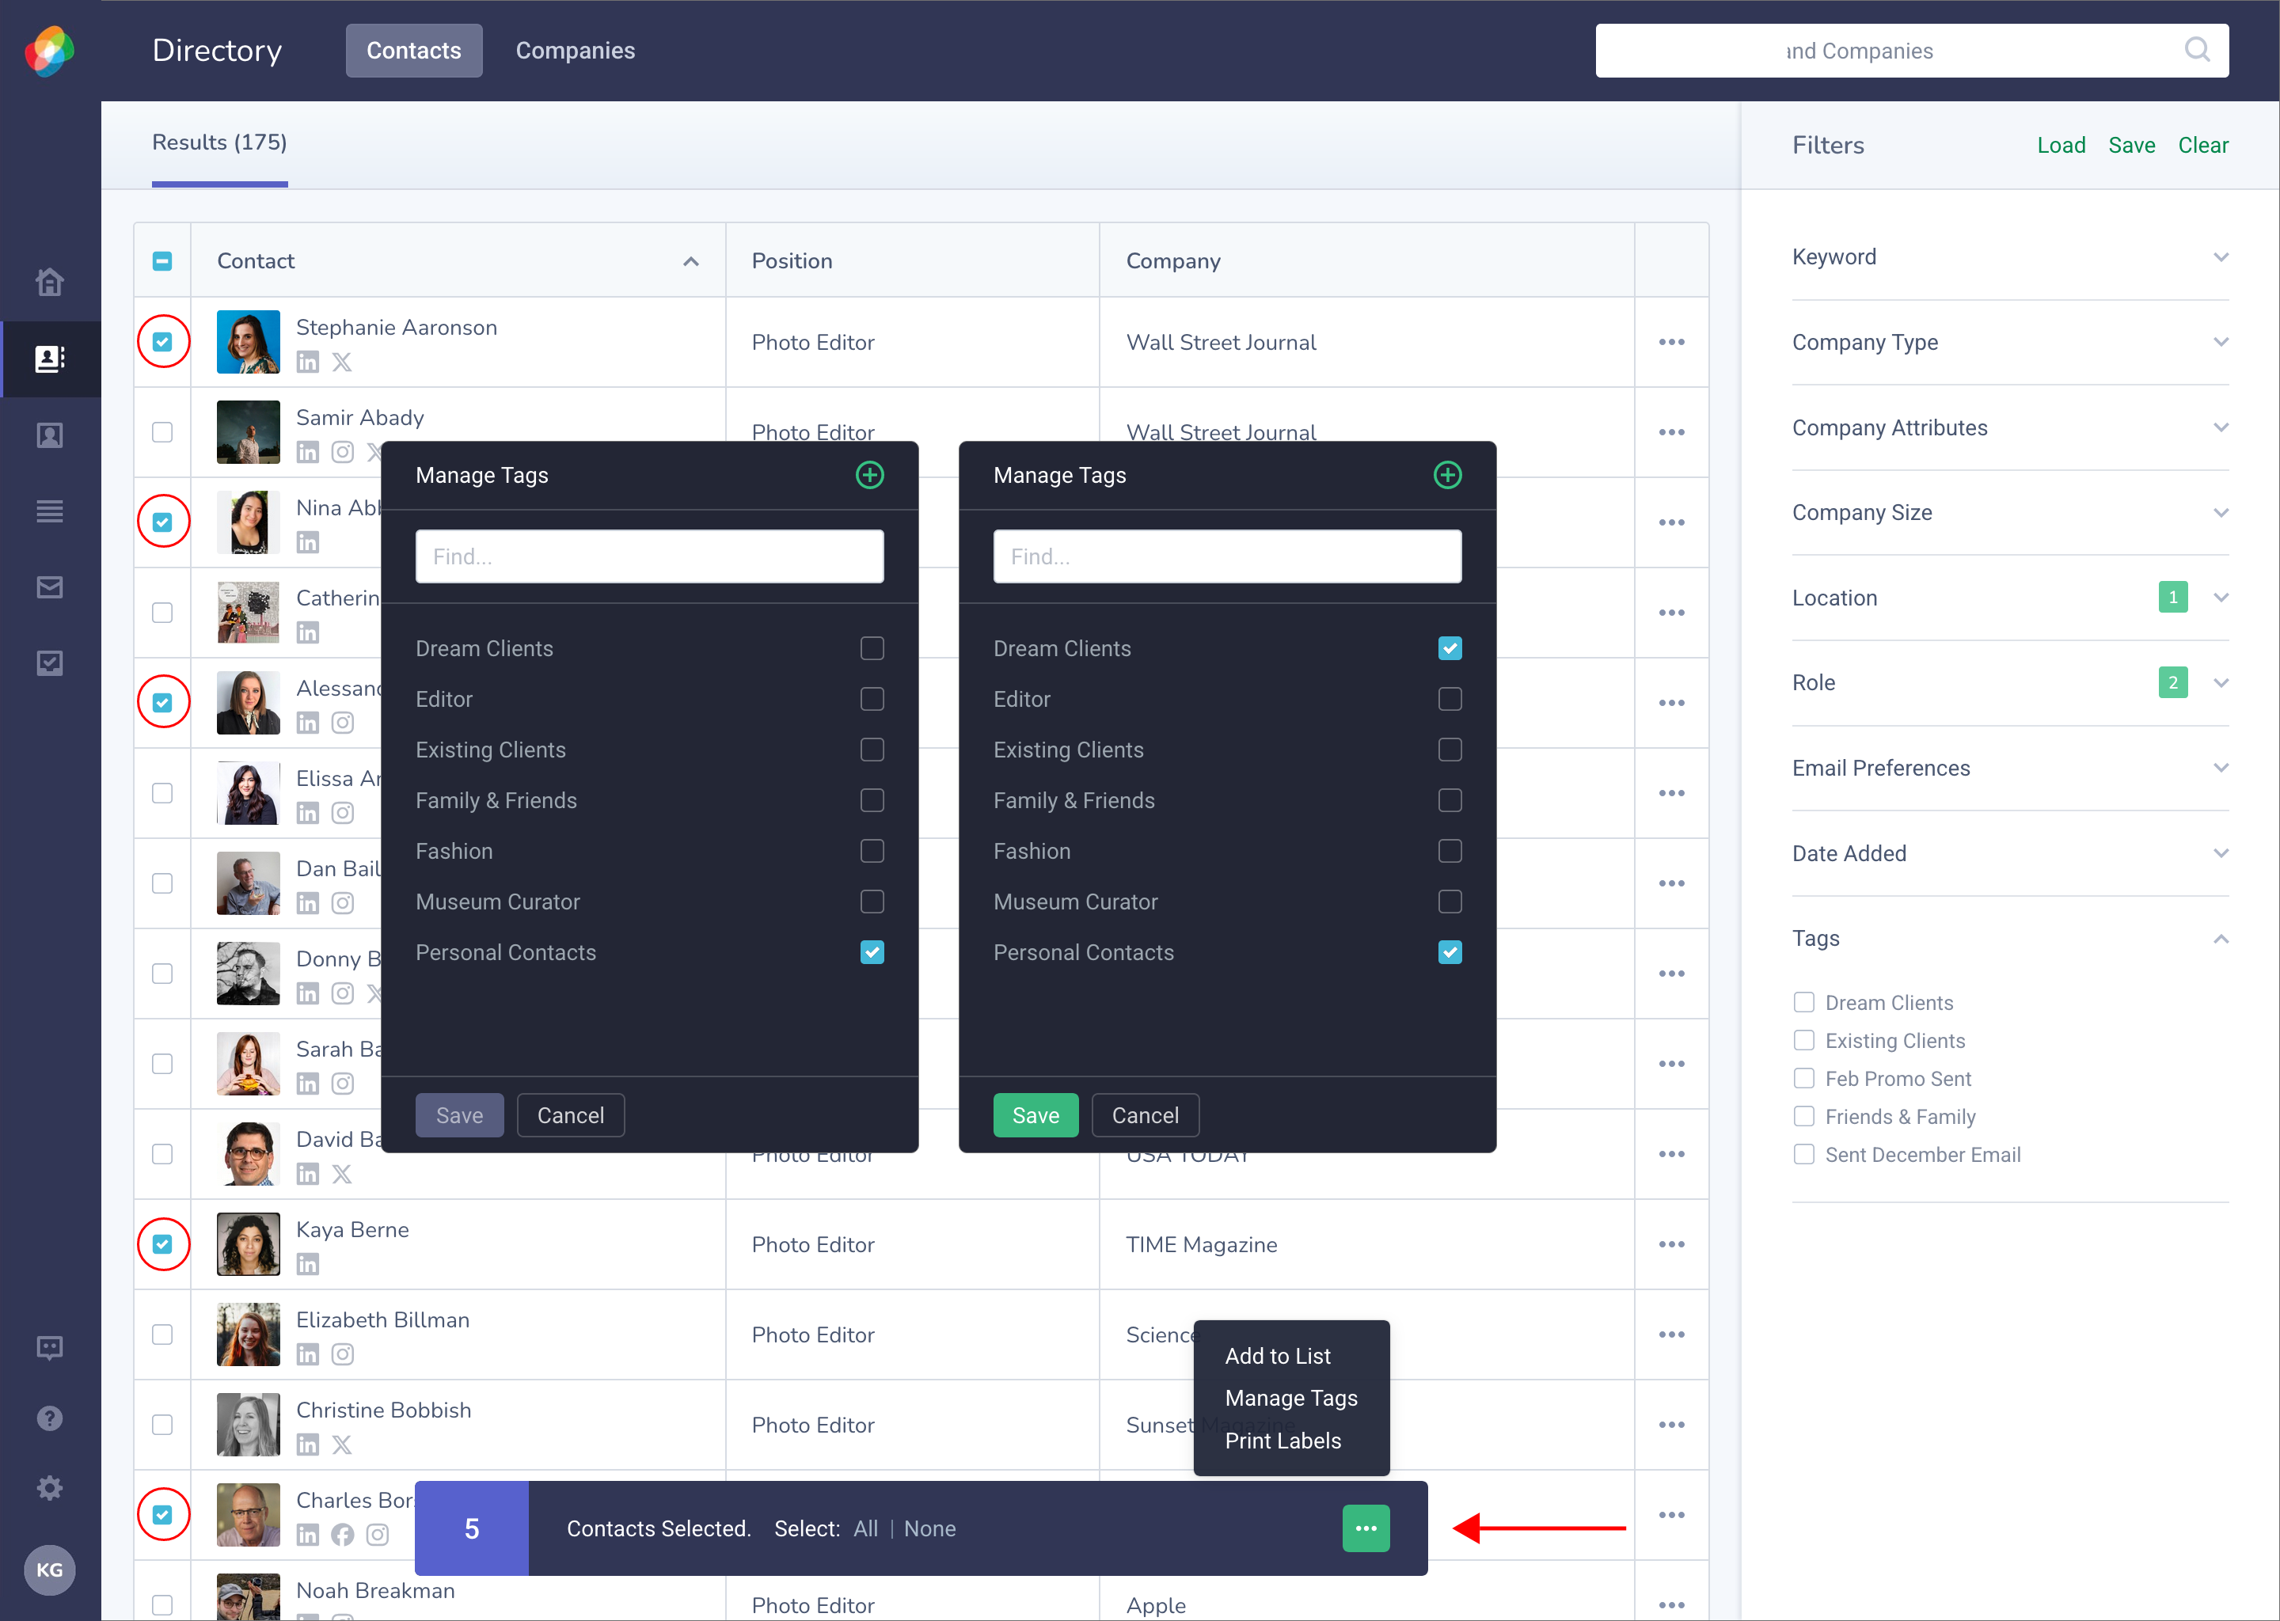Choose Print Labels menu item
Viewport: 2280px width, 1621px height.
tap(1282, 1441)
